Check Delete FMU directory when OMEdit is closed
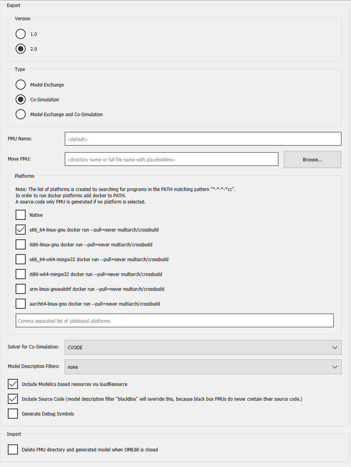Image resolution: width=351 pixels, height=467 pixels. pos(12,449)
